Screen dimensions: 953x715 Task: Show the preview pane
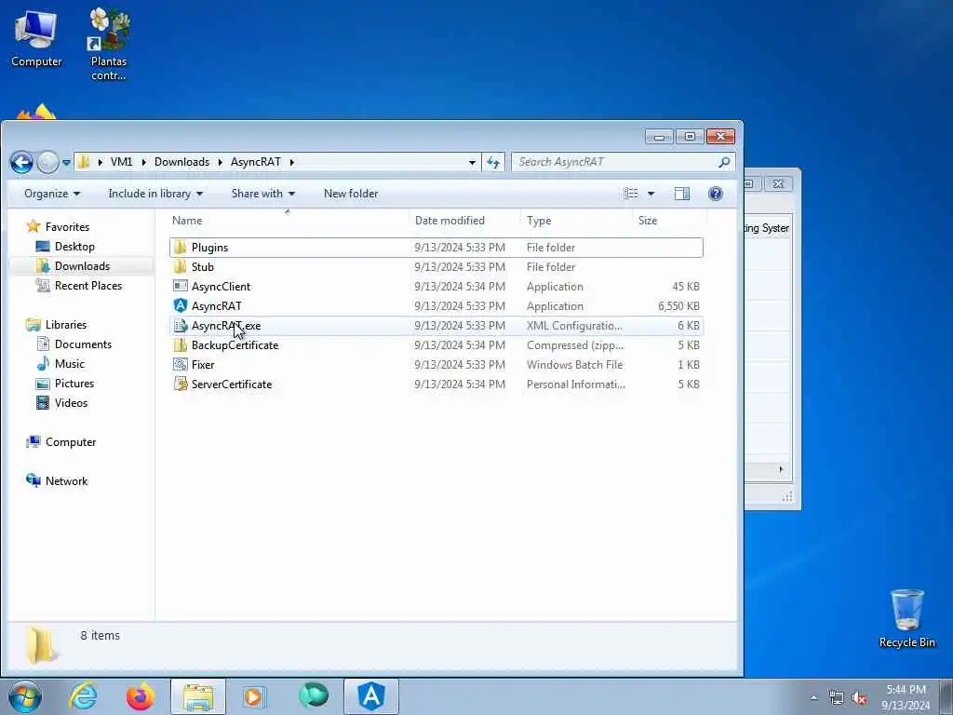[682, 194]
